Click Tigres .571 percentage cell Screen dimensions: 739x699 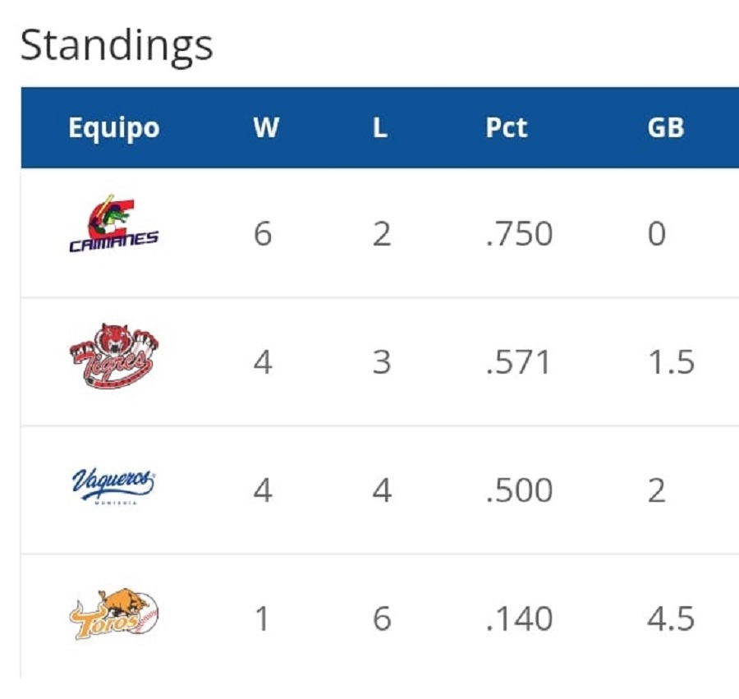pyautogui.click(x=517, y=362)
